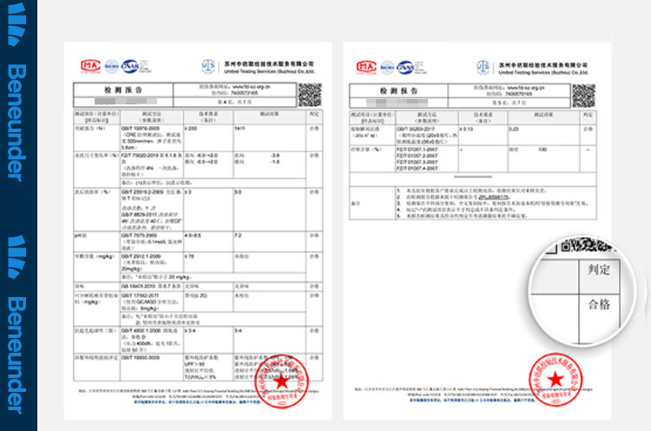Click the red MA logo on left report

(89, 64)
